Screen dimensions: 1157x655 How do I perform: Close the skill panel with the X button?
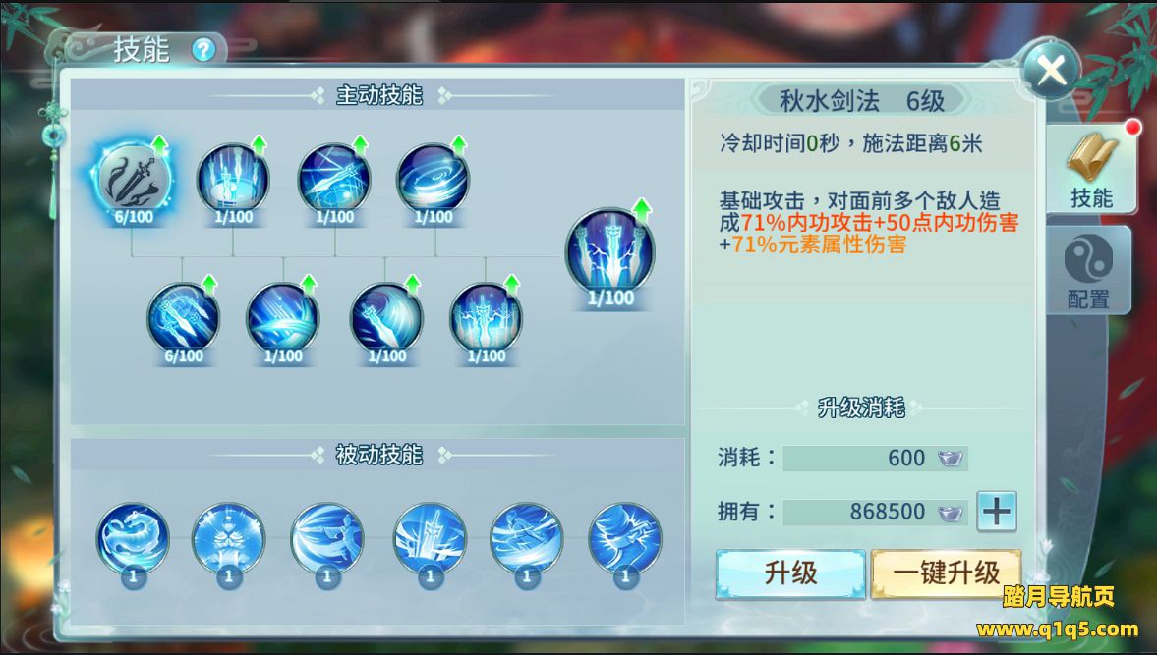click(1051, 71)
